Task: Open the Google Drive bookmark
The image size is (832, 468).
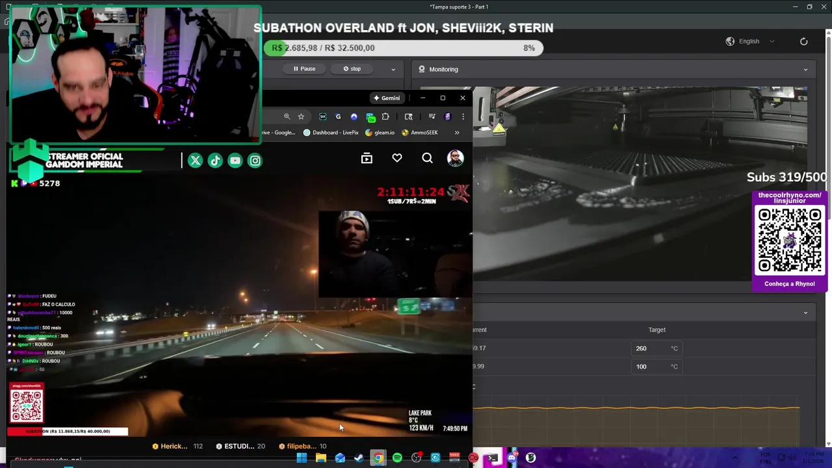Action: pyautogui.click(x=279, y=133)
